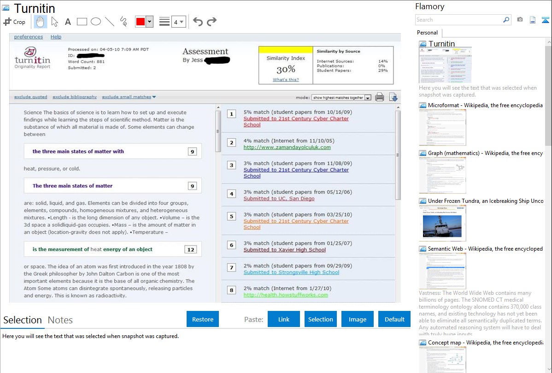Open the line width 4 dropdown
The image size is (552, 373).
point(178,22)
